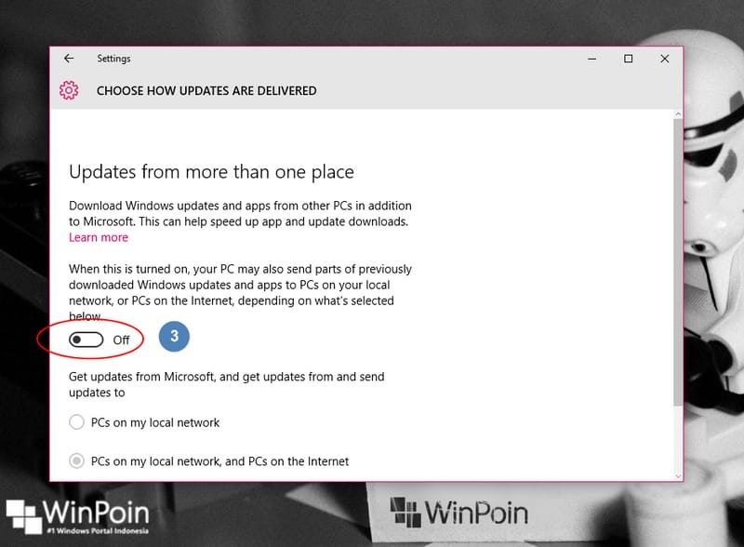Click the back arrow in Settings
This screenshot has width=744, height=547.
point(69,59)
